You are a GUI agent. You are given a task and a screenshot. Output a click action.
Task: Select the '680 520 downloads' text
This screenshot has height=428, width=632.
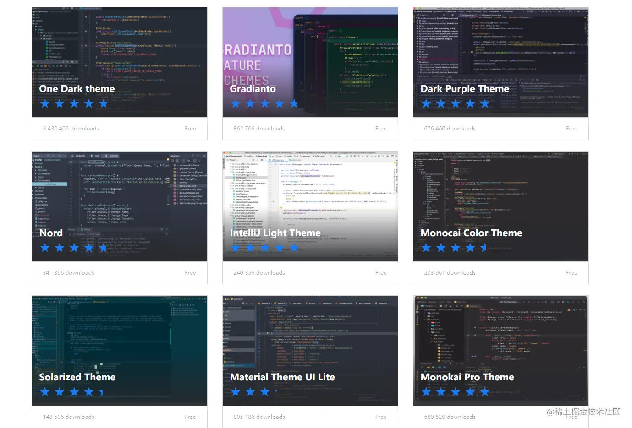pyautogui.click(x=450, y=417)
